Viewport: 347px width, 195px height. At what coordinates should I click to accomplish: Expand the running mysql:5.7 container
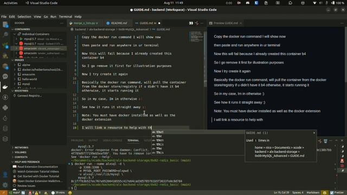tap(16, 39)
